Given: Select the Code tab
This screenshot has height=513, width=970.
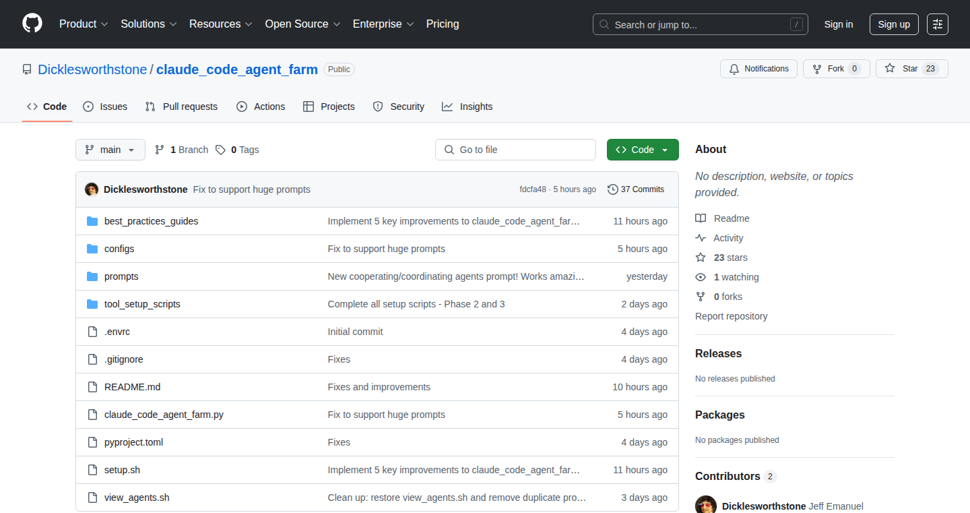Looking at the screenshot, I should coord(47,107).
